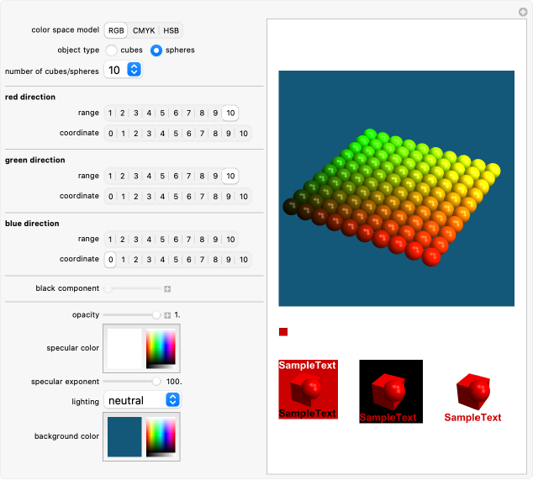The height and width of the screenshot is (480, 533).
Task: Open the specular color spectrum picker
Action: pos(161,349)
